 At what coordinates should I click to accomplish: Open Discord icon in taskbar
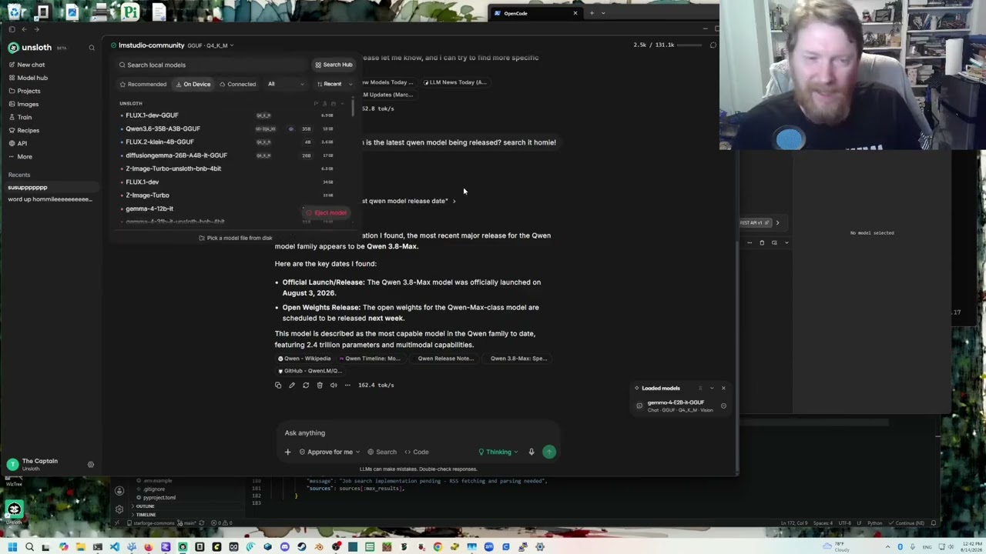285,547
